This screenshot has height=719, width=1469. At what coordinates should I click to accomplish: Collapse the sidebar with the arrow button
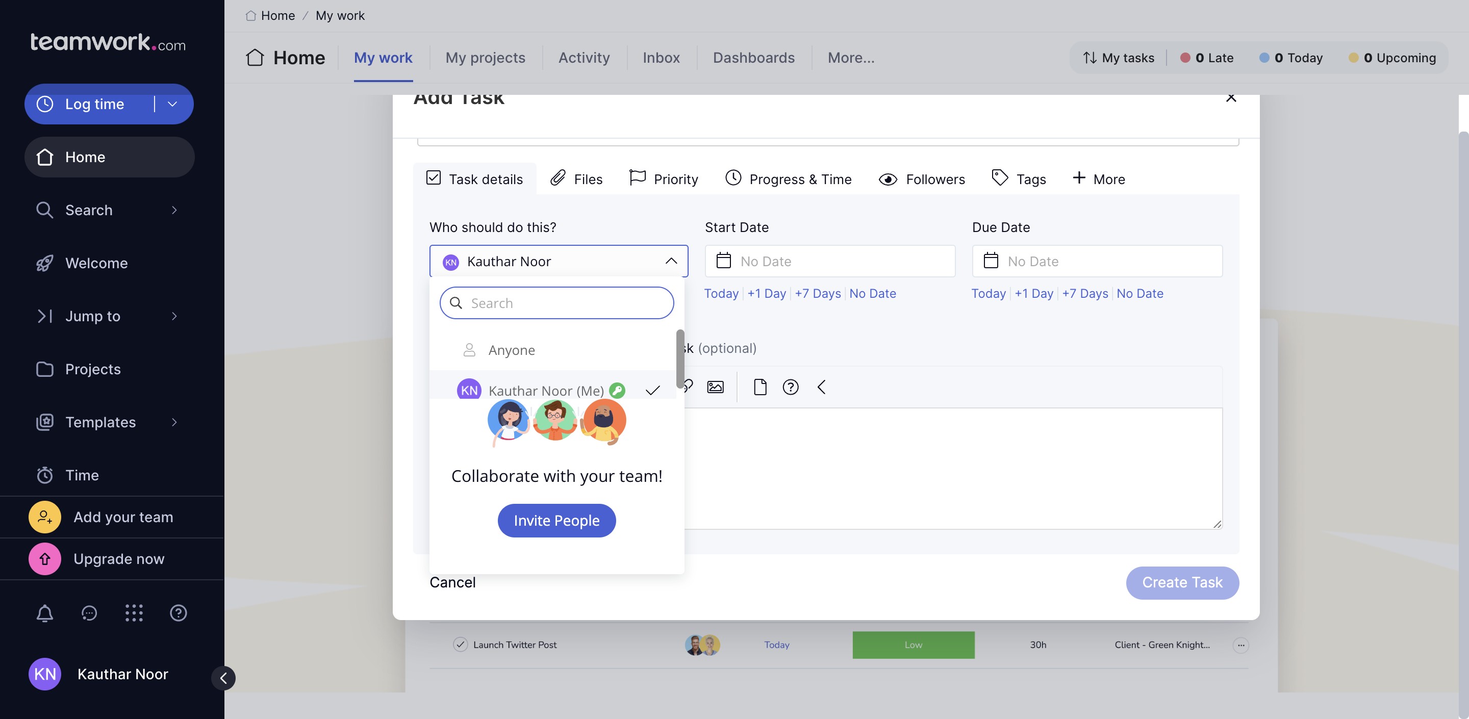pos(223,678)
